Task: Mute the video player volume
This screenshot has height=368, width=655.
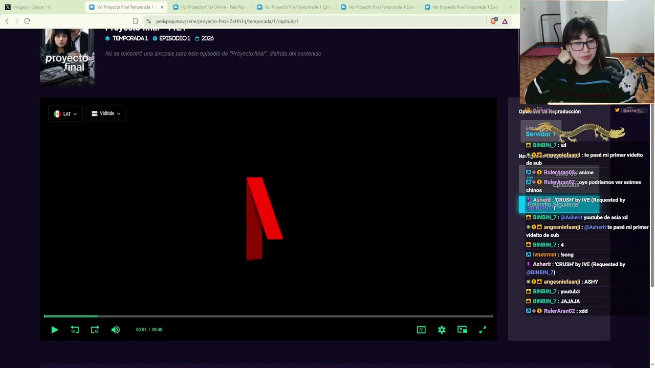Action: click(116, 330)
